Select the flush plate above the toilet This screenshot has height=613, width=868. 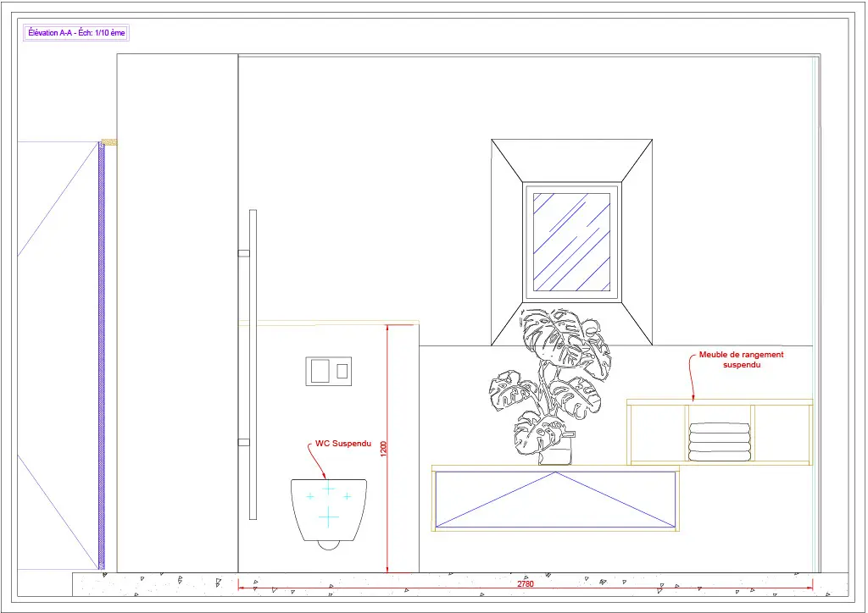[329, 372]
